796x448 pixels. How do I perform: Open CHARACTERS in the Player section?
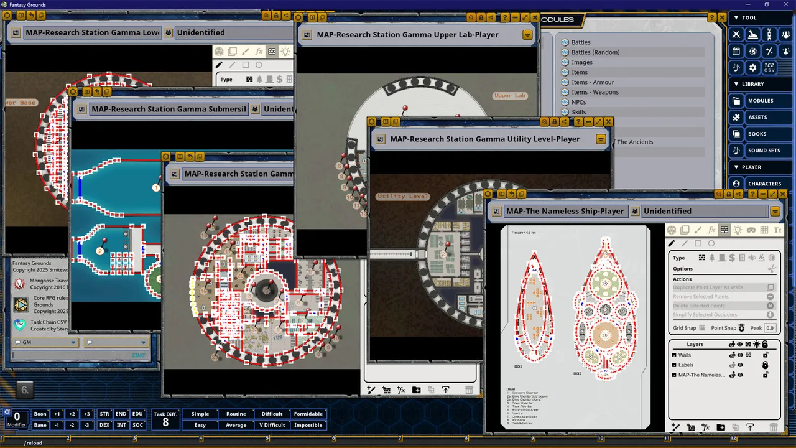click(x=764, y=184)
